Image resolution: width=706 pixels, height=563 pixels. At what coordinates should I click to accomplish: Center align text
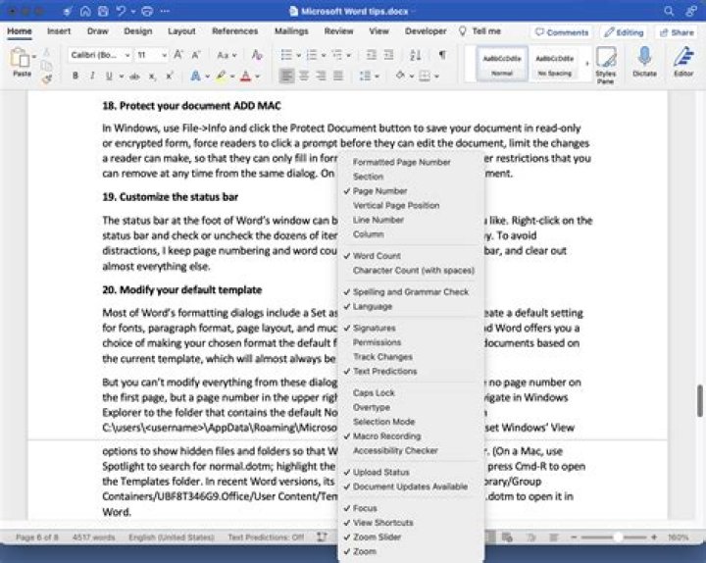(304, 76)
